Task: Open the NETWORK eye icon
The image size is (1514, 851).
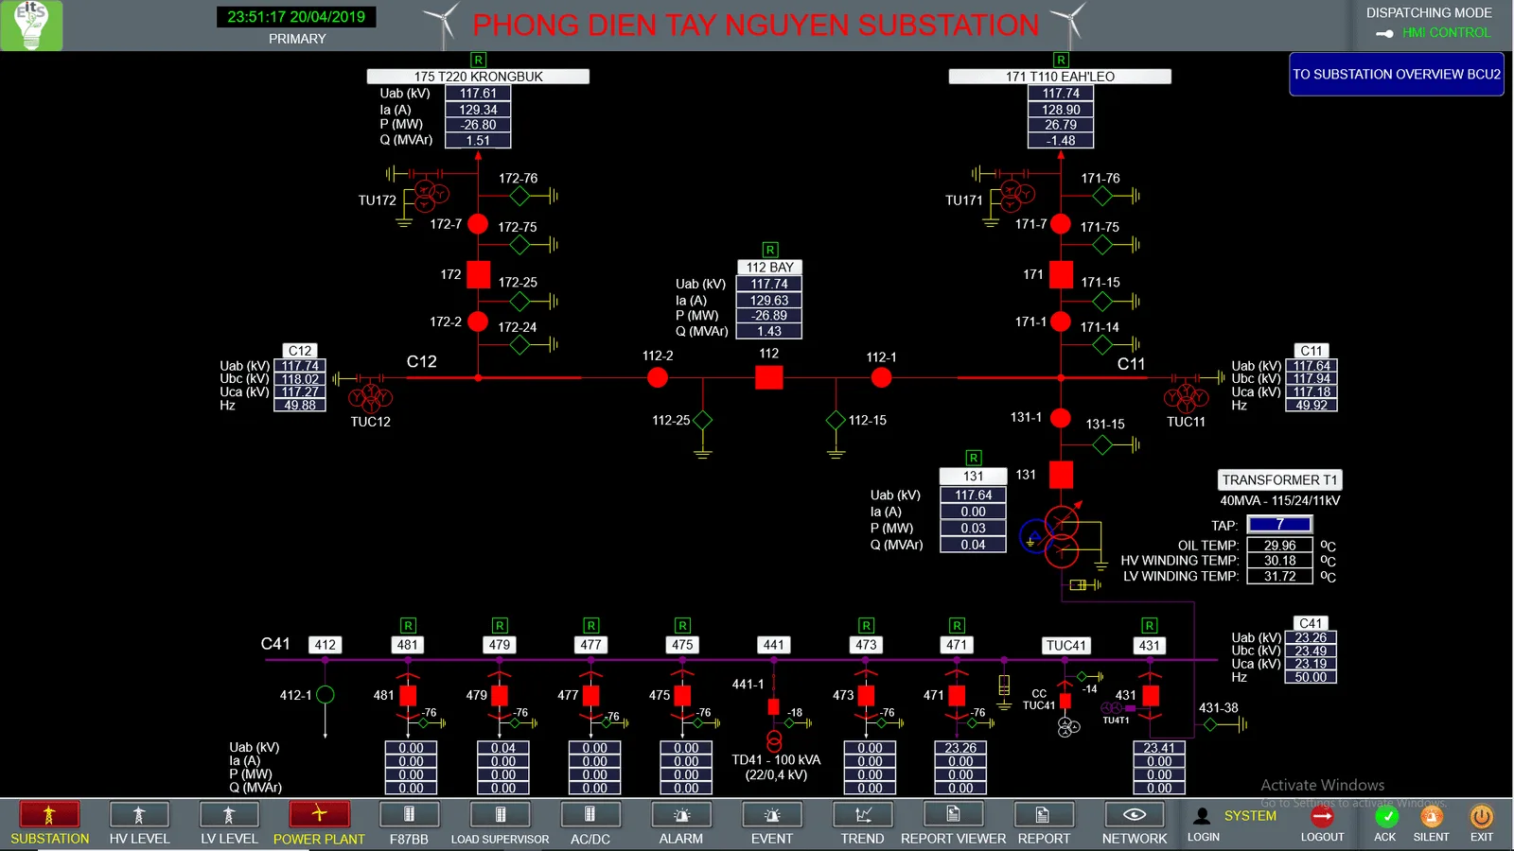Action: 1135,814
